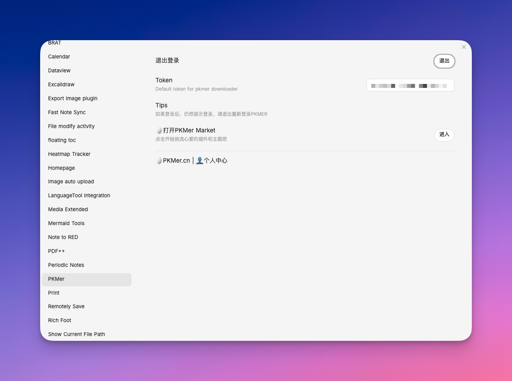This screenshot has width=512, height=381.
Task: Click the 退出 logout button
Action: [444, 61]
